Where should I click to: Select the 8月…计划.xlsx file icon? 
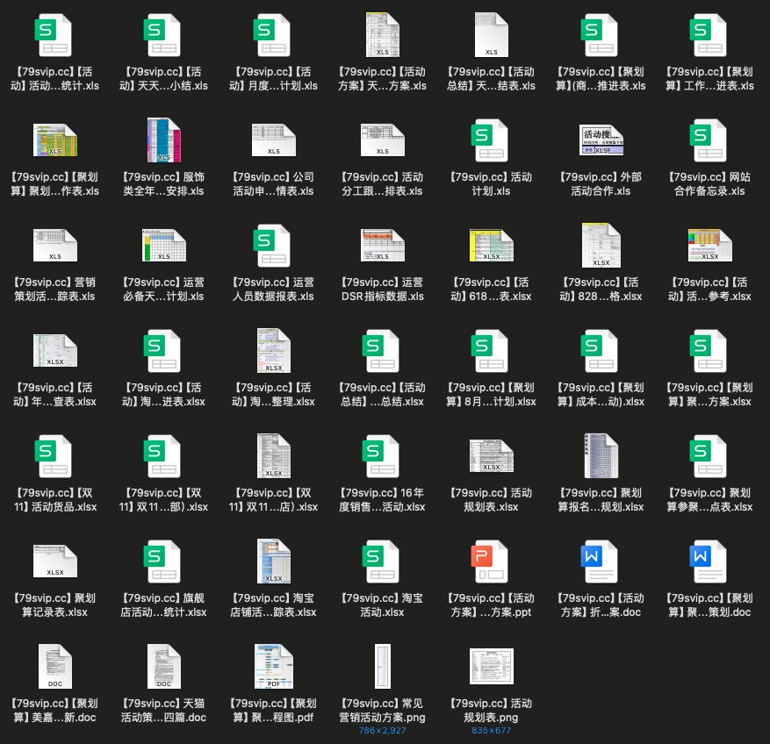click(491, 351)
